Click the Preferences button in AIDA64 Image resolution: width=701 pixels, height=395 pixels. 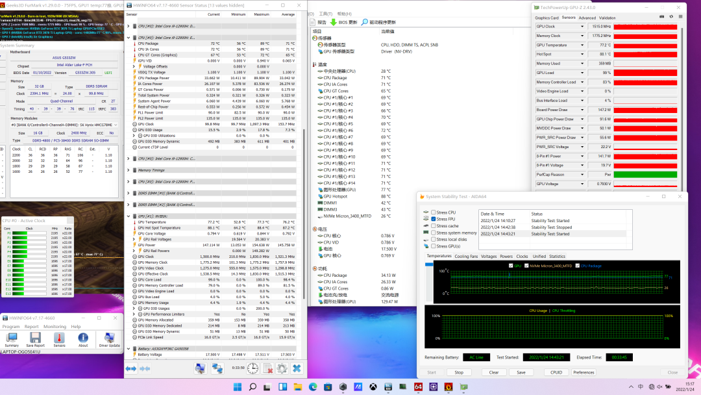coord(584,372)
